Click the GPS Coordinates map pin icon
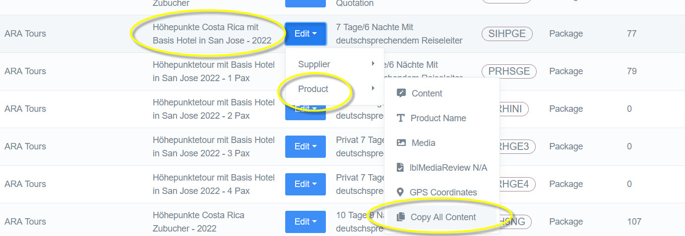 400,192
